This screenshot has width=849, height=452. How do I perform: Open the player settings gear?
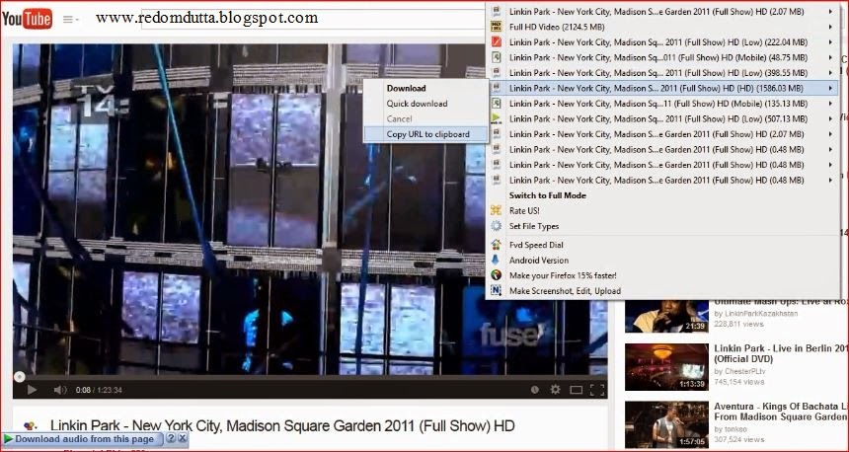coord(555,390)
